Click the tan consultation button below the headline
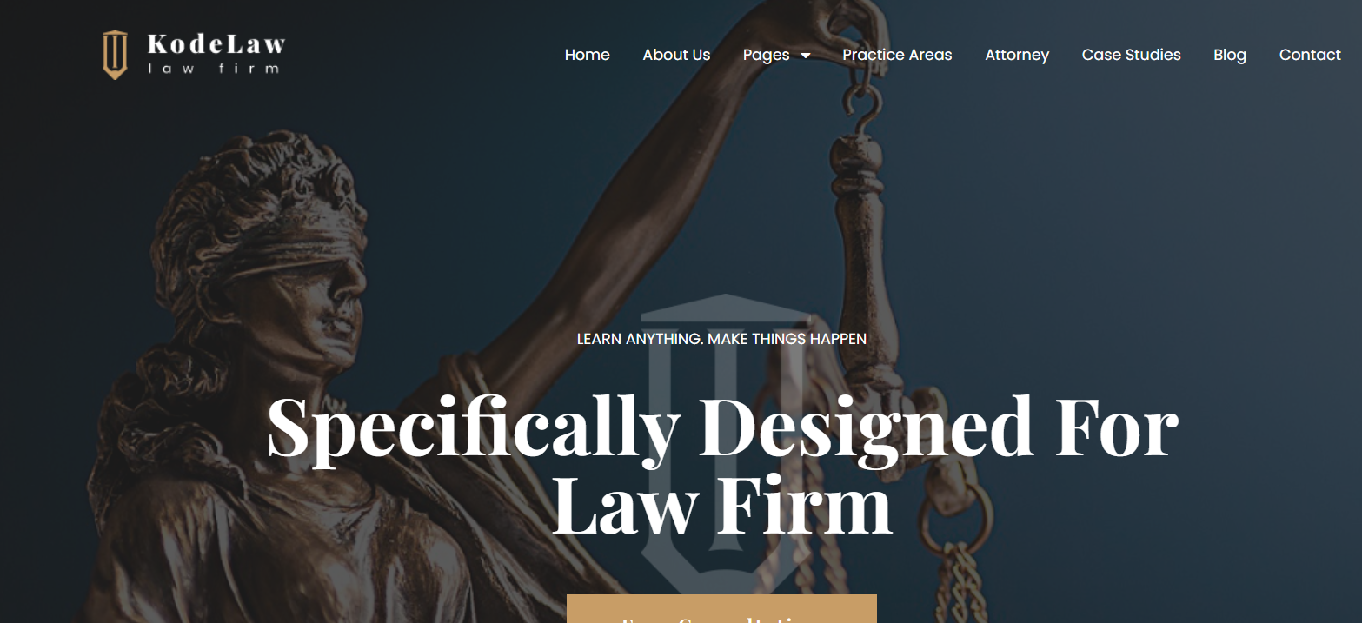 721,608
